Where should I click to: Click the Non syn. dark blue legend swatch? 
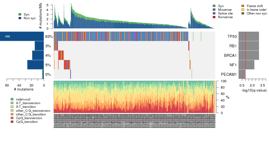[x=20, y=18]
